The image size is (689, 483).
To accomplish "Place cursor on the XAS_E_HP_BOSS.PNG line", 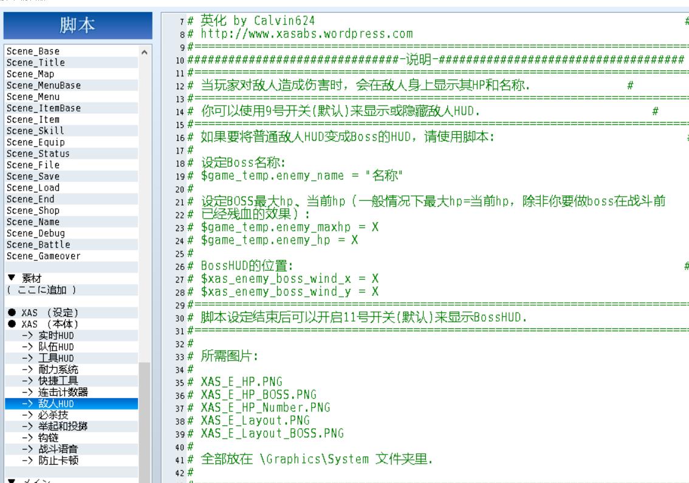I will [x=258, y=395].
